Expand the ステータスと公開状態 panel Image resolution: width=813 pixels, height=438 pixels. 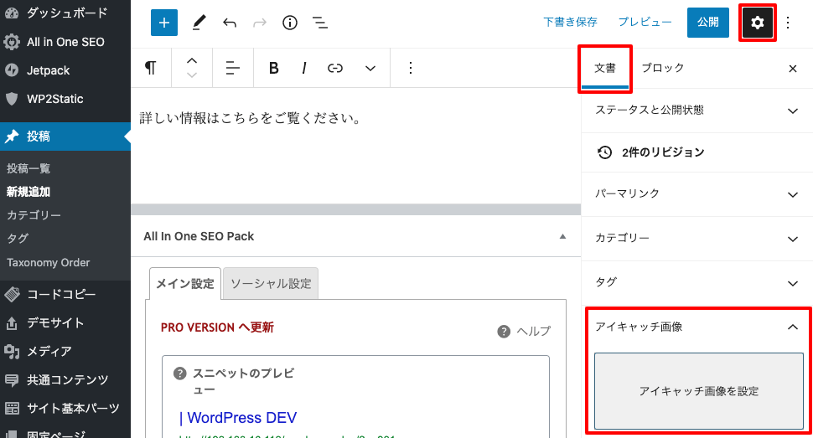point(696,111)
